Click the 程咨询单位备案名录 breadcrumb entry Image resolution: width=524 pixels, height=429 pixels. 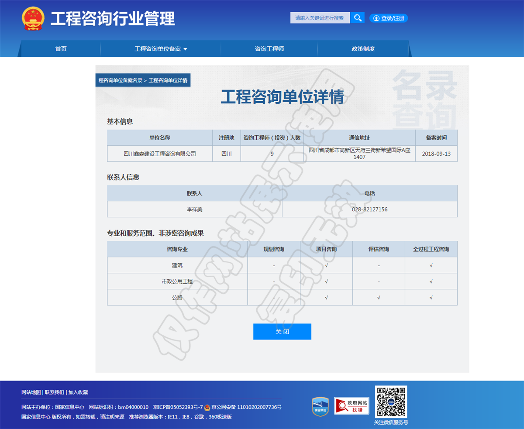click(x=120, y=80)
